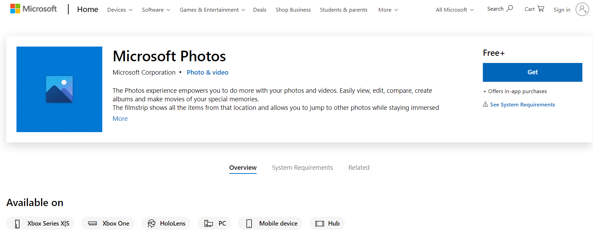The width and height of the screenshot is (593, 243).
Task: Open the Deals page
Action: pos(260,10)
